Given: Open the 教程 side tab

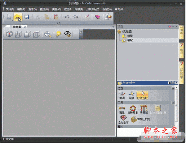Looking at the screenshot, I should click(x=181, y=50).
